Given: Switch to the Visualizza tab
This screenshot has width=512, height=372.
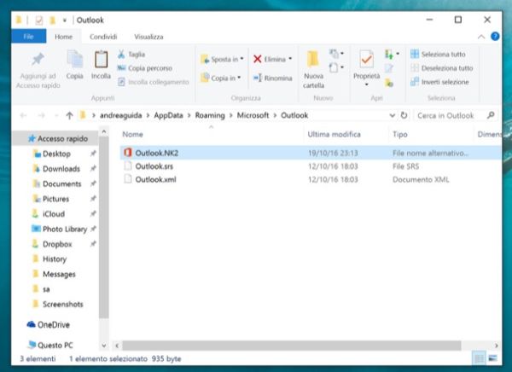Looking at the screenshot, I should coord(148,37).
